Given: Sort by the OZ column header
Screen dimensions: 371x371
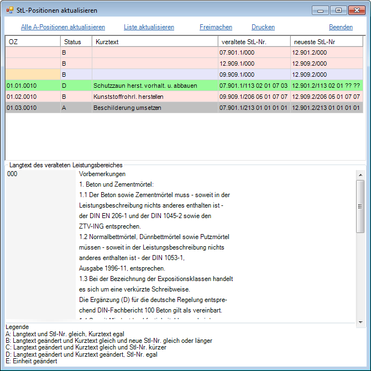Looking at the screenshot, I should click(x=33, y=42).
